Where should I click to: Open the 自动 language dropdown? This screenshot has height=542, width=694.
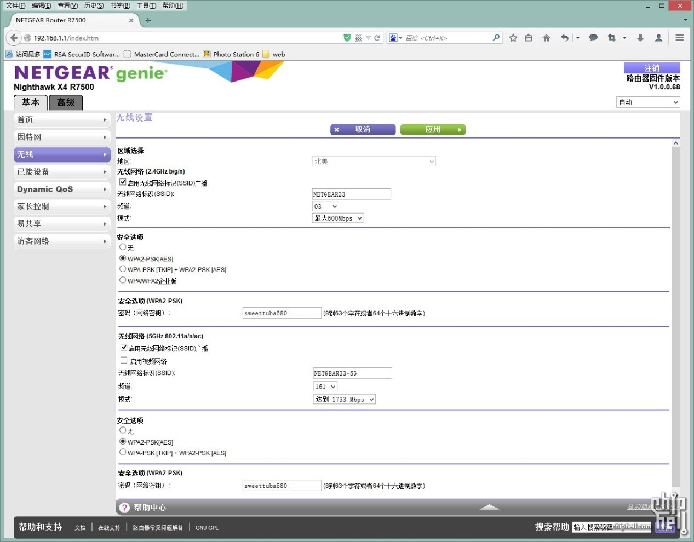click(649, 102)
